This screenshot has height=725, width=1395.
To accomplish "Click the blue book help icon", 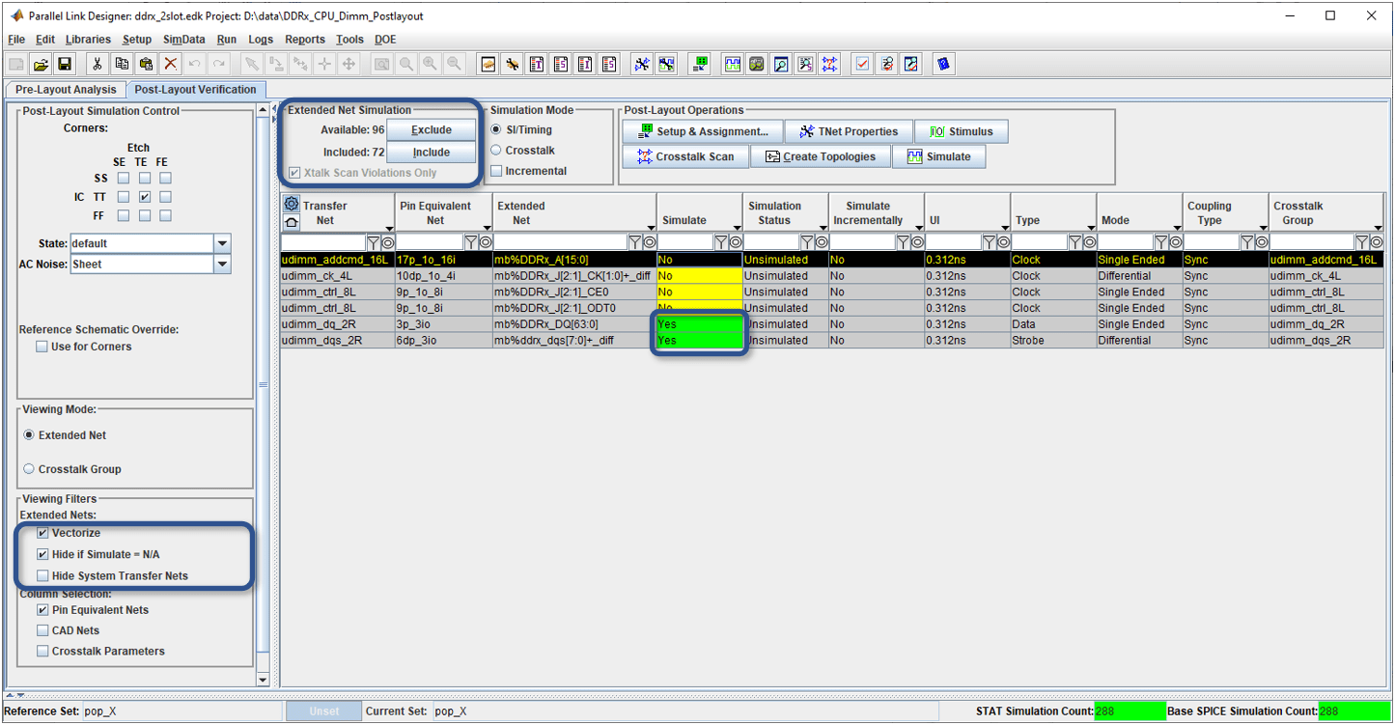I will coord(944,64).
